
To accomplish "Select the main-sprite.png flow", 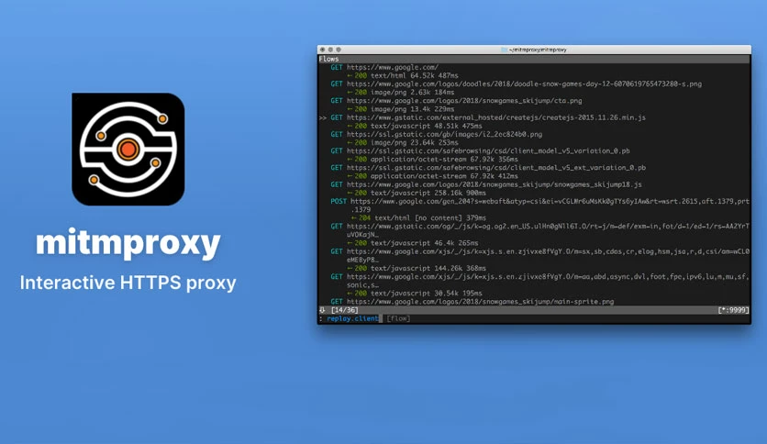I will click(472, 302).
